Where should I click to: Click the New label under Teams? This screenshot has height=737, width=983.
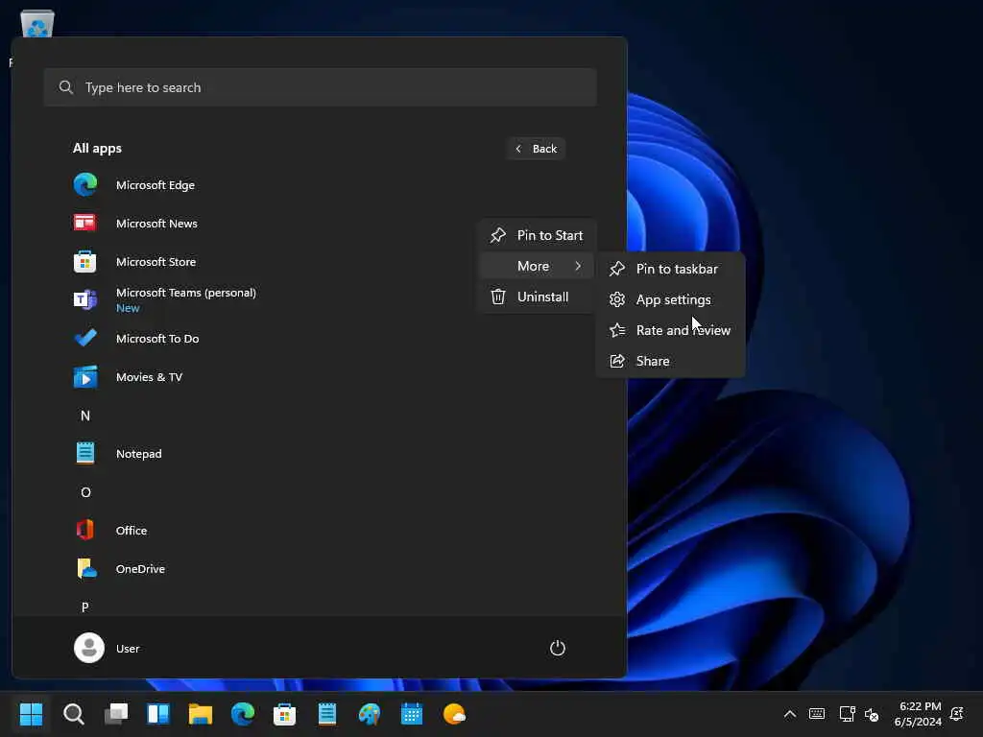pos(128,308)
